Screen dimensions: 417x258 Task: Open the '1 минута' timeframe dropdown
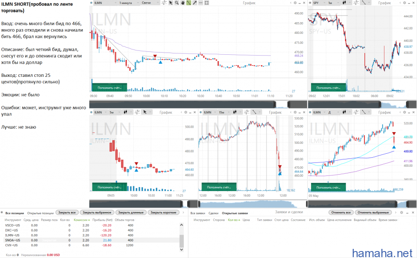(129, 3)
